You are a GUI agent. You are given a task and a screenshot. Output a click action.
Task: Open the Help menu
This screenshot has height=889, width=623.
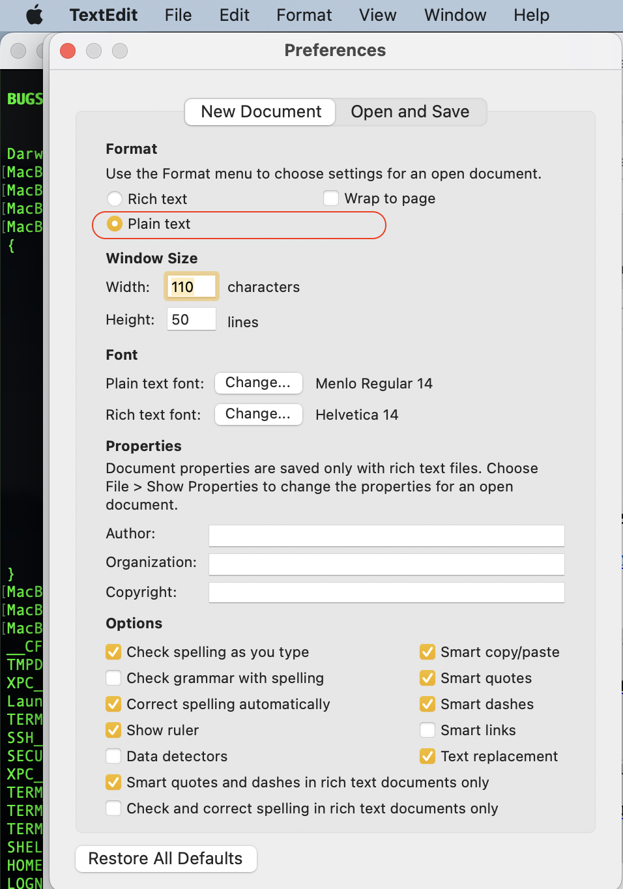pos(530,15)
